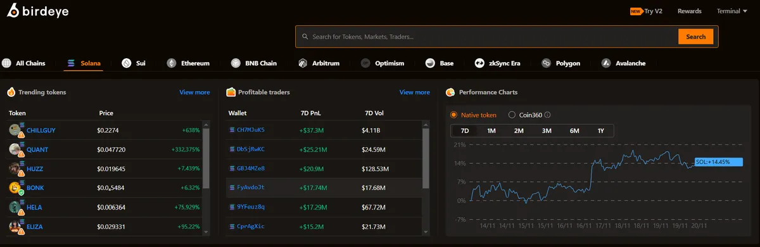Click the Polygon chain icon

tap(546, 63)
